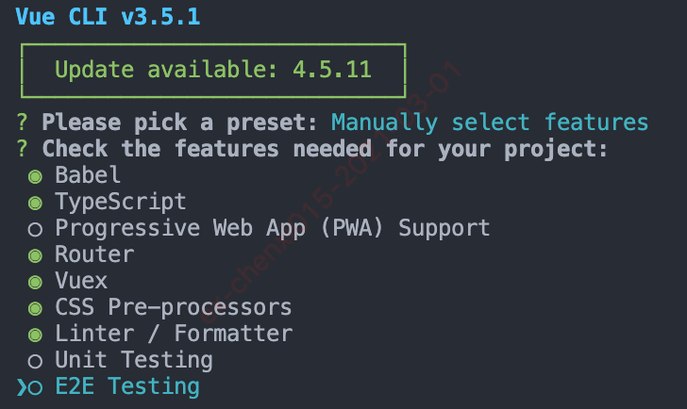Image resolution: width=687 pixels, height=409 pixels.
Task: Select the TypeScript option label
Action: [x=121, y=203]
